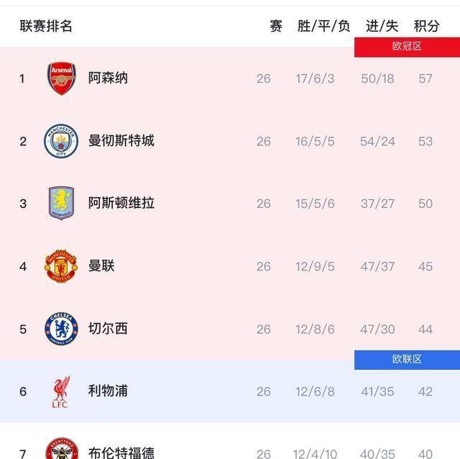The image size is (460, 459).
Task: Open the 切尔西 team name
Action: (x=108, y=328)
